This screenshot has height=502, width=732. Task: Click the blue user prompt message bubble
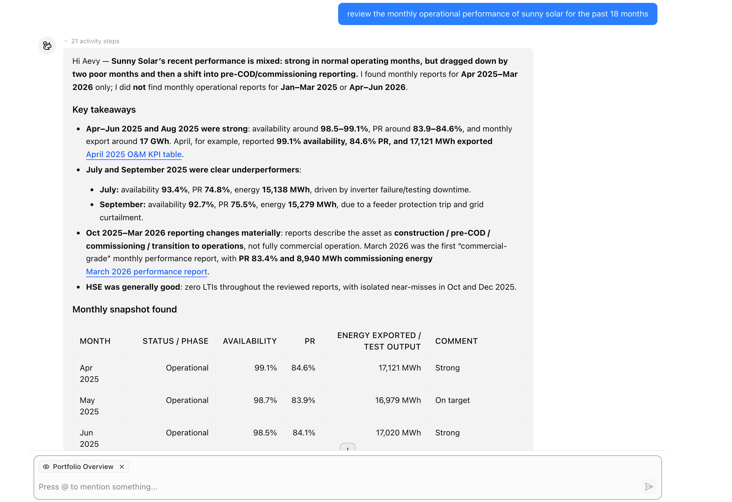point(497,14)
